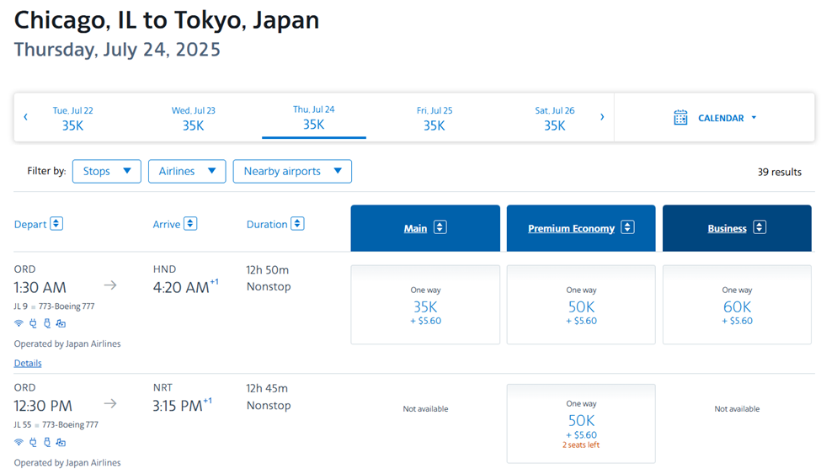Open the Nearby airports dropdown

coord(292,171)
